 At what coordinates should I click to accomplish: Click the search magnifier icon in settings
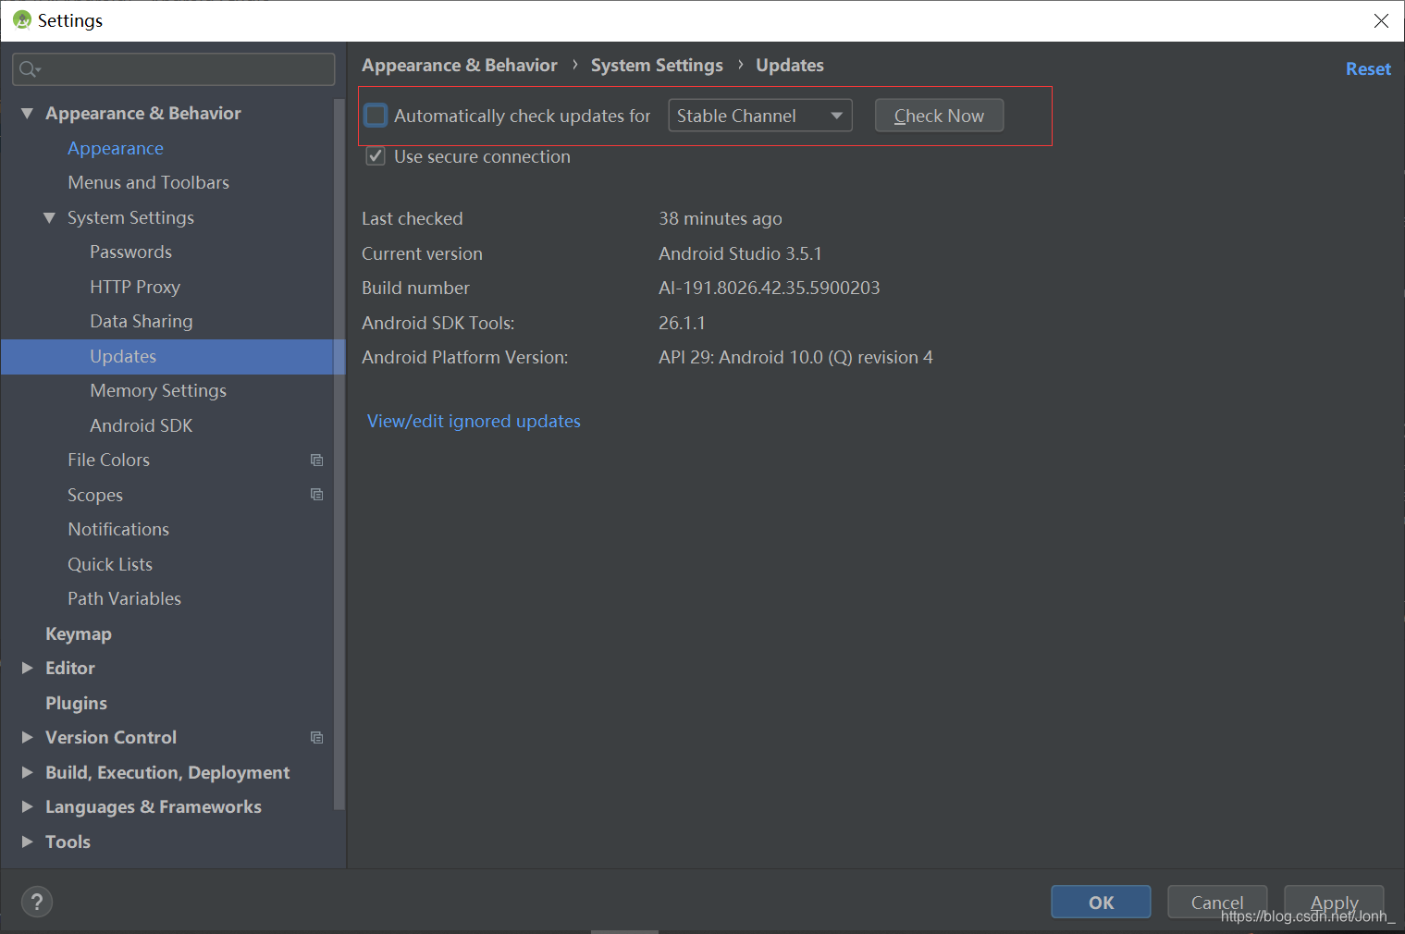pyautogui.click(x=29, y=69)
